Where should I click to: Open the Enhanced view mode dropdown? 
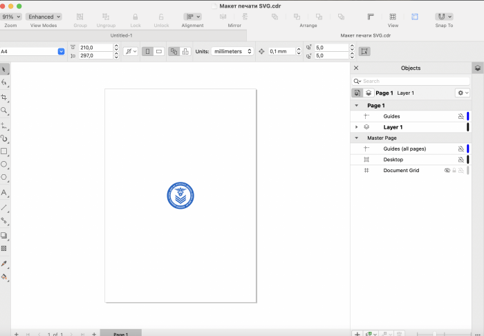click(44, 17)
